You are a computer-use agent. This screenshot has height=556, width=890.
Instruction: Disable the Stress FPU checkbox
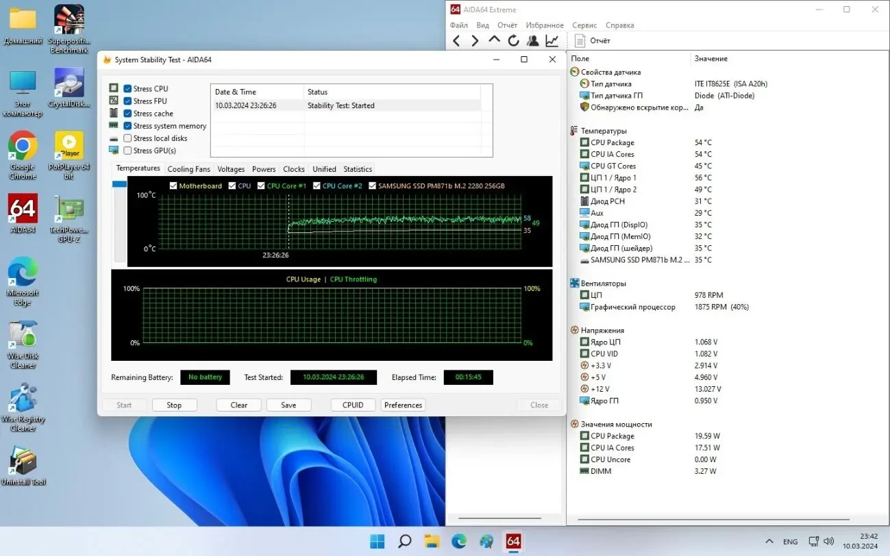coord(127,101)
